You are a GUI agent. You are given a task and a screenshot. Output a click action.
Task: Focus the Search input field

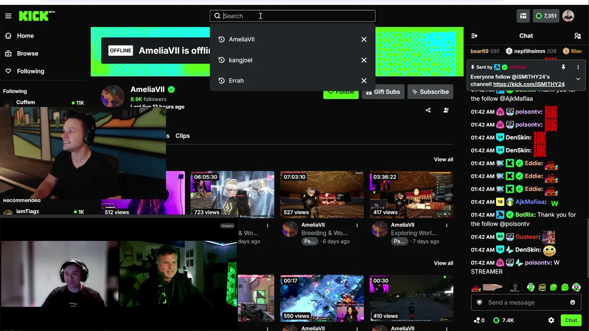pyautogui.click(x=293, y=16)
